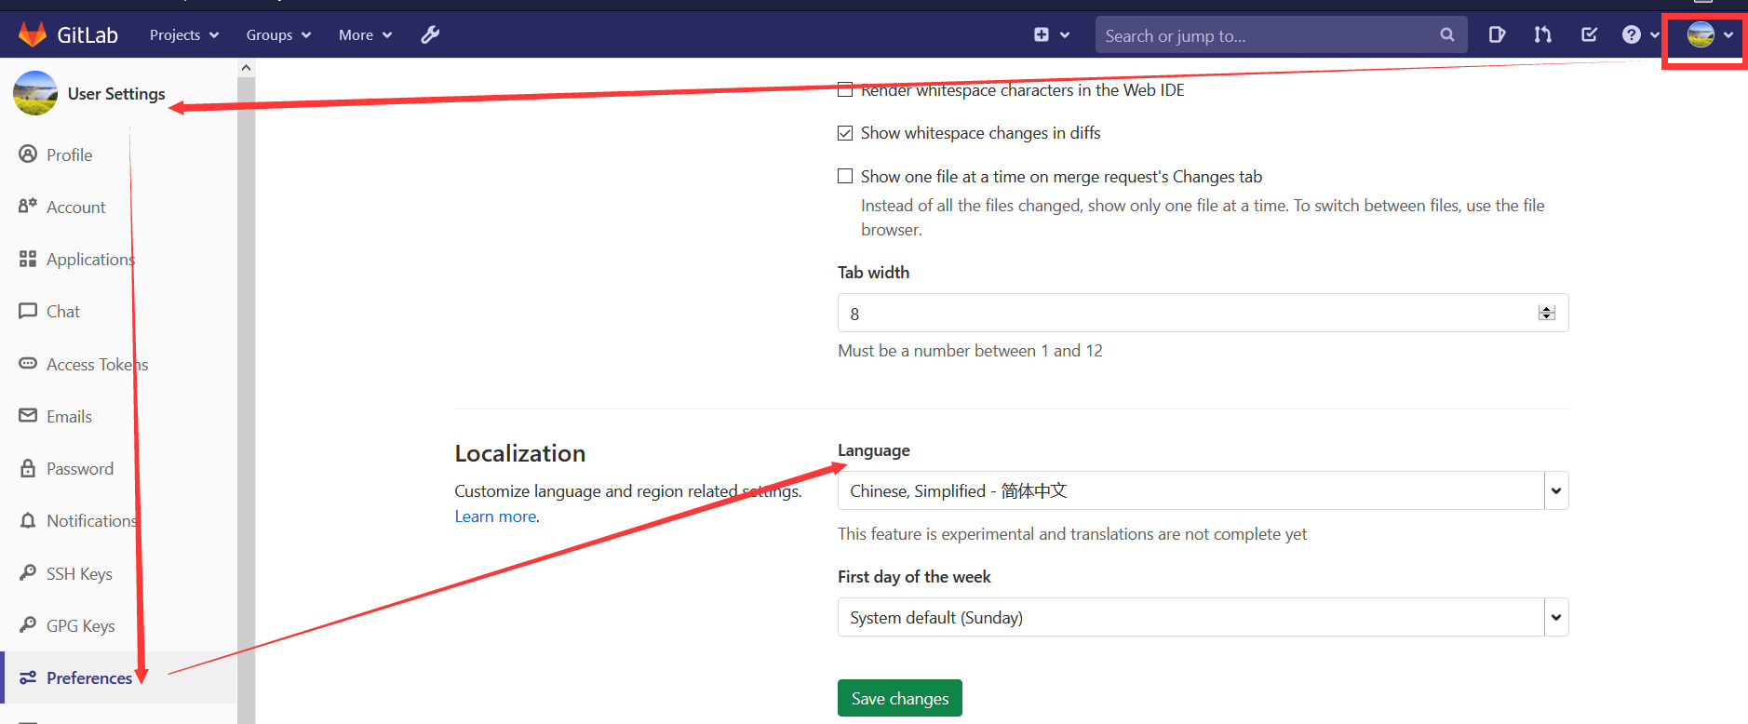Open the Help question mark icon
This screenshot has width=1748, height=724.
[x=1631, y=34]
